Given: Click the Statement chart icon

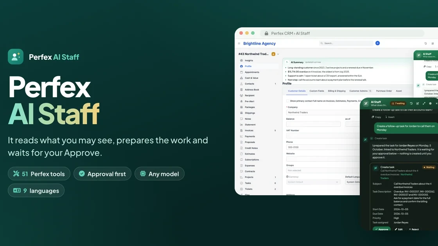Looking at the screenshot, I should 241,125.
